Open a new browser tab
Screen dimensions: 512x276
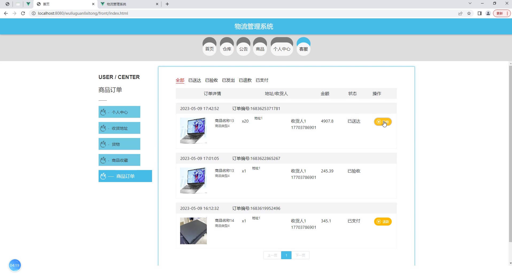(x=167, y=4)
